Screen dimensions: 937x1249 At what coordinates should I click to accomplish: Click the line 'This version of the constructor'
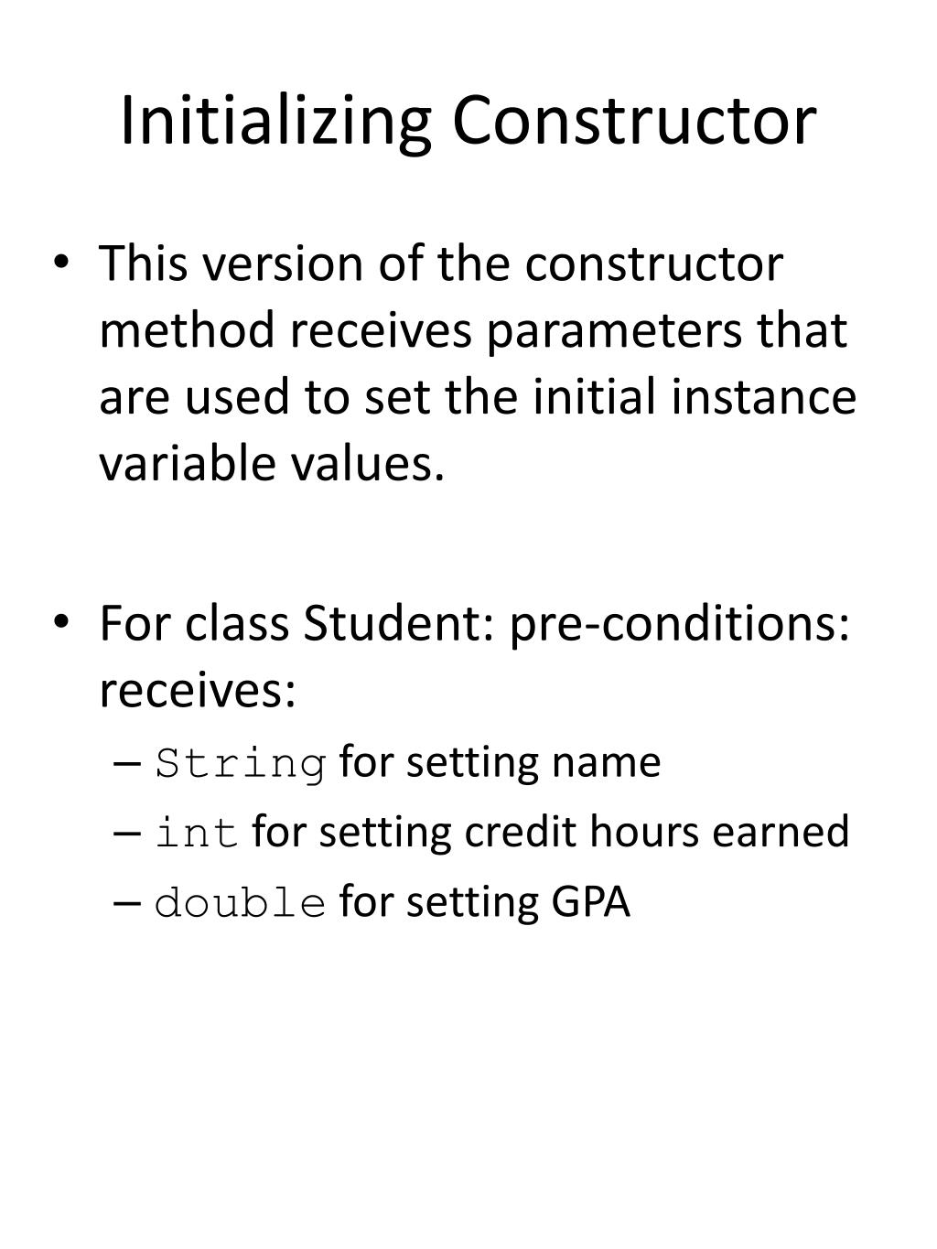coord(441,264)
